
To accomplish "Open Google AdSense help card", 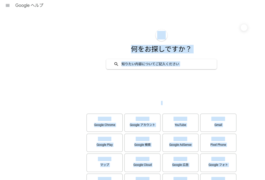I will pyautogui.click(x=180, y=143).
